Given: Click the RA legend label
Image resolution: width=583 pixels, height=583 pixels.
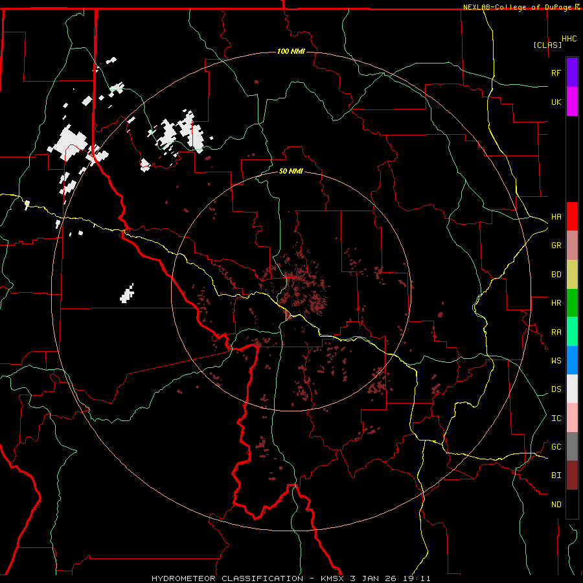Looking at the screenshot, I should (556, 332).
